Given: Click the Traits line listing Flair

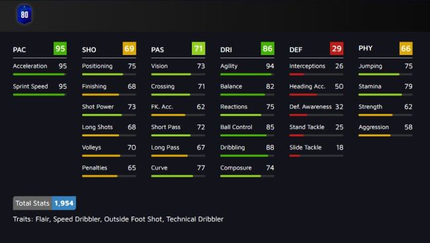Looking at the screenshot, I should pyautogui.click(x=118, y=219).
